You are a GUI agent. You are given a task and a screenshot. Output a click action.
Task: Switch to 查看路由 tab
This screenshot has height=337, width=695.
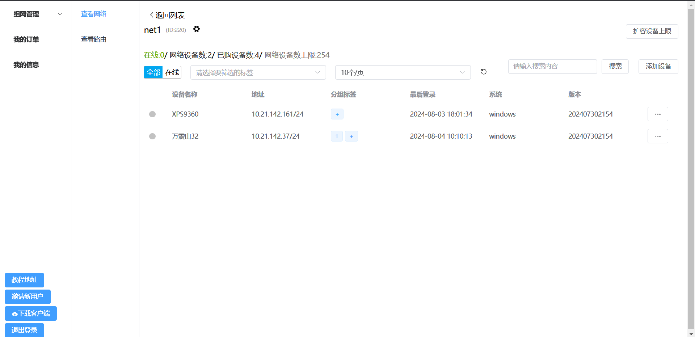[94, 39]
